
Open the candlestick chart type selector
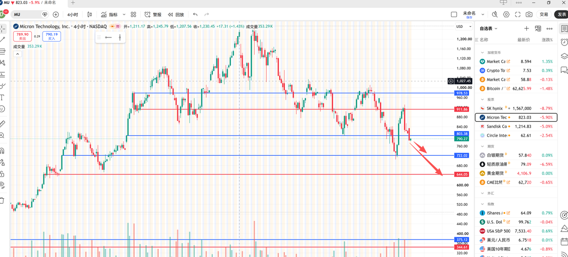click(89, 15)
